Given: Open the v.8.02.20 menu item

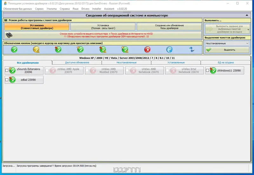Looking at the screenshot, I should point(122,9).
